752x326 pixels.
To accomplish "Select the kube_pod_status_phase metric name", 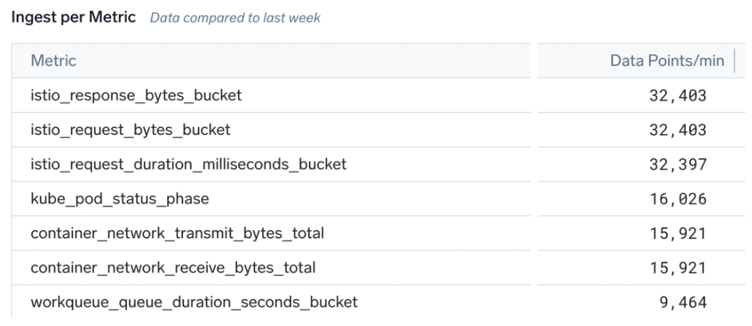I will click(x=120, y=198).
